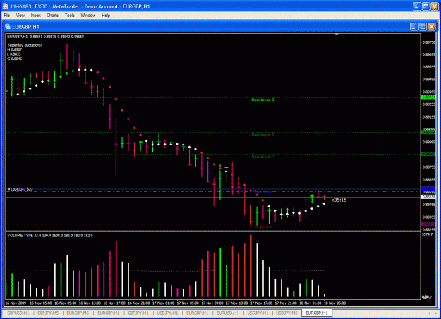This screenshot has height=319, width=441.
Task: Open the View menu
Action: [x=20, y=16]
